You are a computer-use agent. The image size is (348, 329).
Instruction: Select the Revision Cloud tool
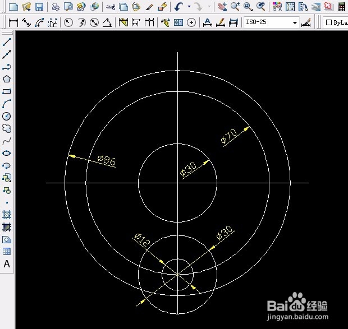click(7, 128)
